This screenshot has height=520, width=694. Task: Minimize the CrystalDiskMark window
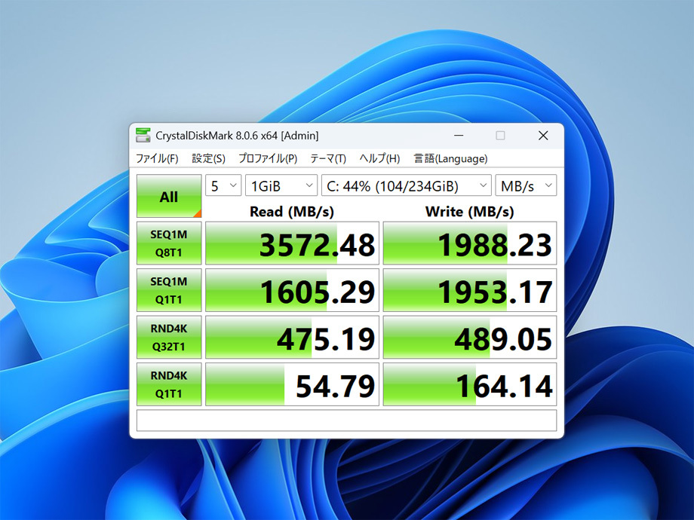point(459,136)
